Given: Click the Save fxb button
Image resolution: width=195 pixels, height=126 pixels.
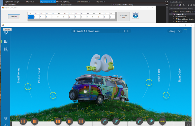Looking at the screenshot, I should tap(7, 29).
